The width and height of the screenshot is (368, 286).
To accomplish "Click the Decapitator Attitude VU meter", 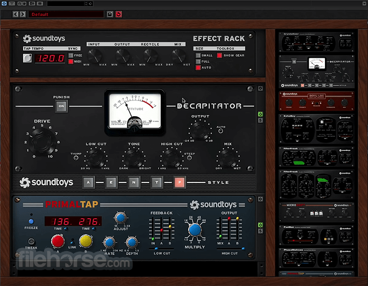I will pyautogui.click(x=135, y=111).
